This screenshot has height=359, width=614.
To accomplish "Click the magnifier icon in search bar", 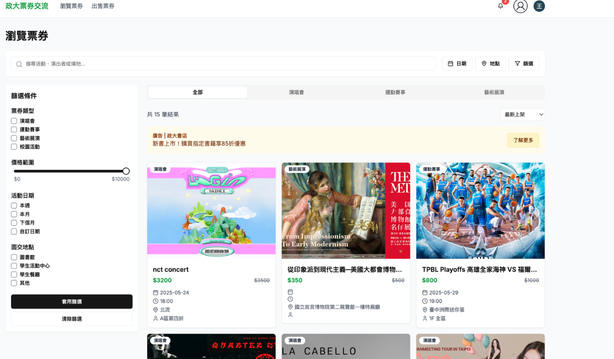I will (x=19, y=64).
